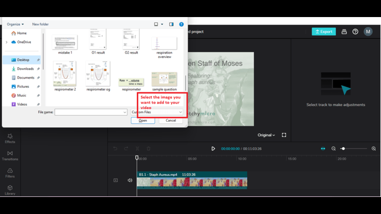The image size is (381, 214).
Task: Click New folder in the file dialog
Action: coord(41,24)
